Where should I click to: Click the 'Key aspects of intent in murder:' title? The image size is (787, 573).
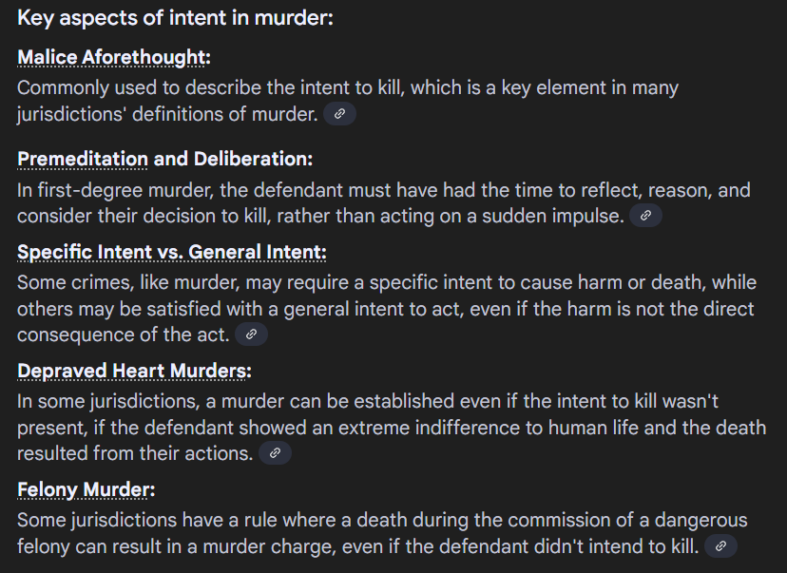click(175, 18)
